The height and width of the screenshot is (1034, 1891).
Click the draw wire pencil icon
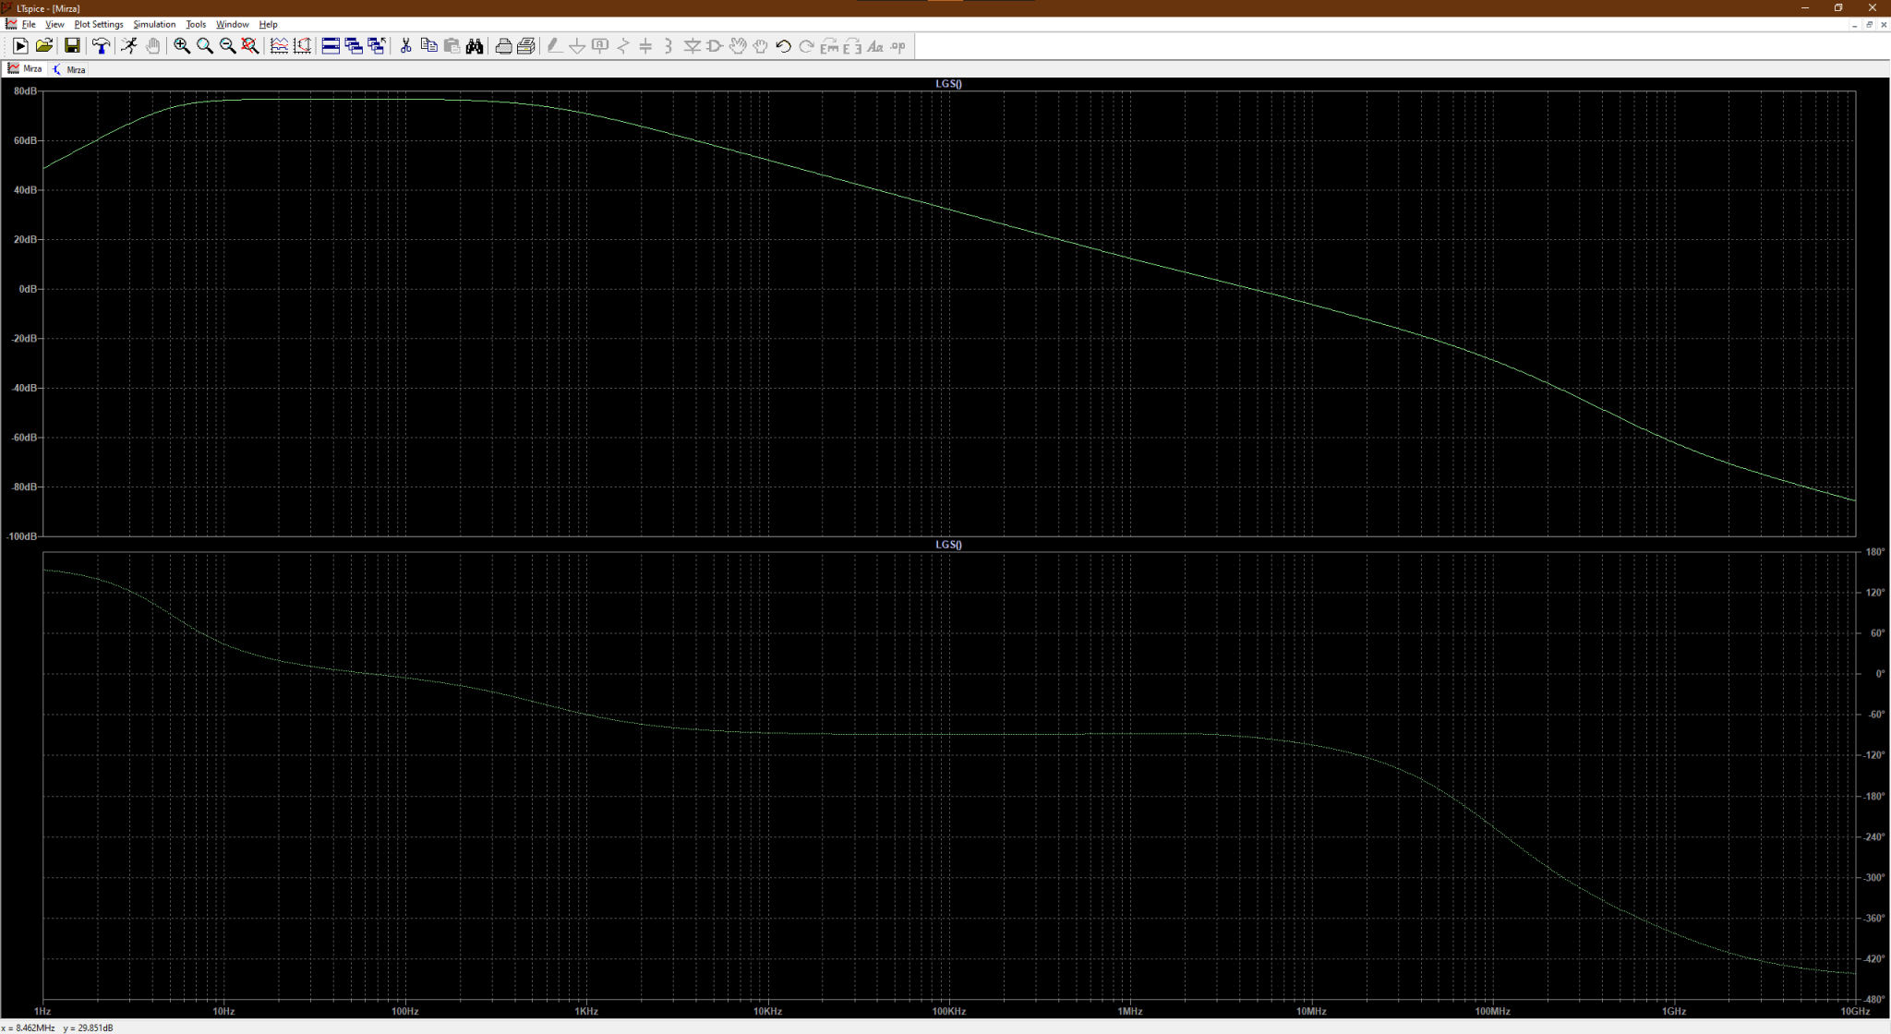click(554, 46)
